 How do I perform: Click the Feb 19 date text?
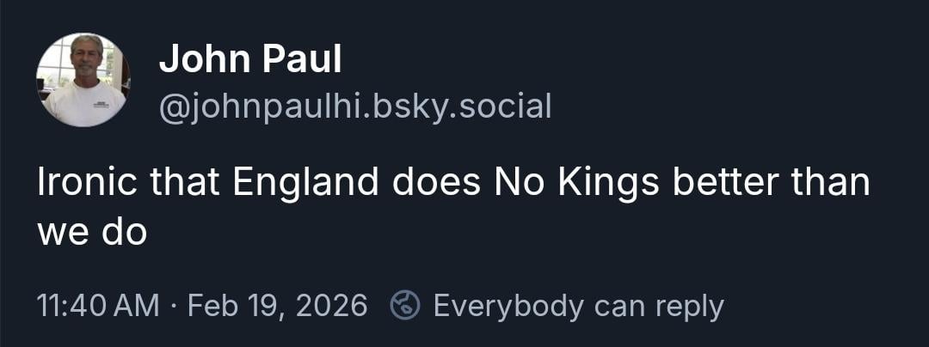(x=231, y=306)
